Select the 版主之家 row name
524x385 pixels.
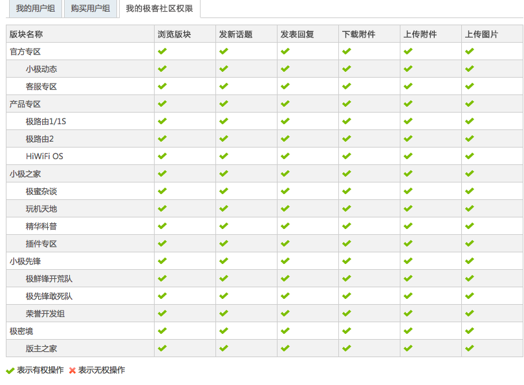pyautogui.click(x=41, y=349)
